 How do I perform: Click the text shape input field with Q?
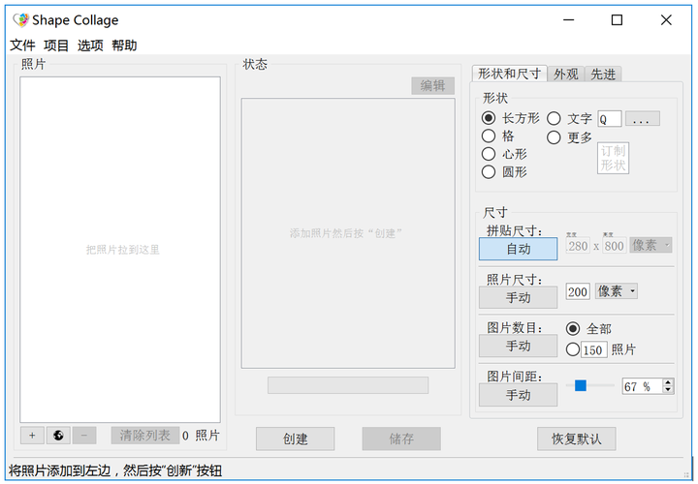[x=610, y=119]
